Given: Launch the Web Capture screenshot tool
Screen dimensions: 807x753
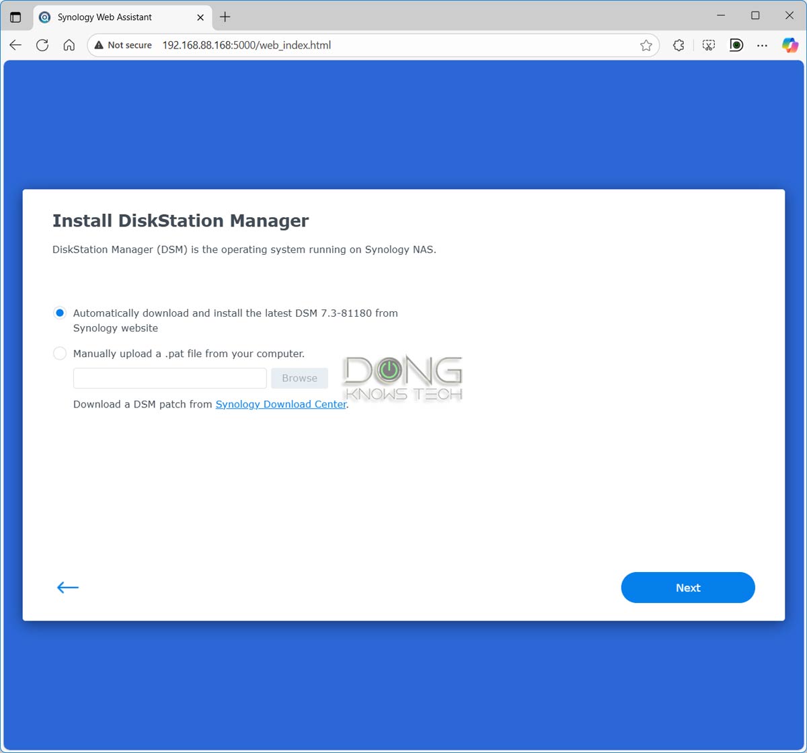Looking at the screenshot, I should click(708, 45).
